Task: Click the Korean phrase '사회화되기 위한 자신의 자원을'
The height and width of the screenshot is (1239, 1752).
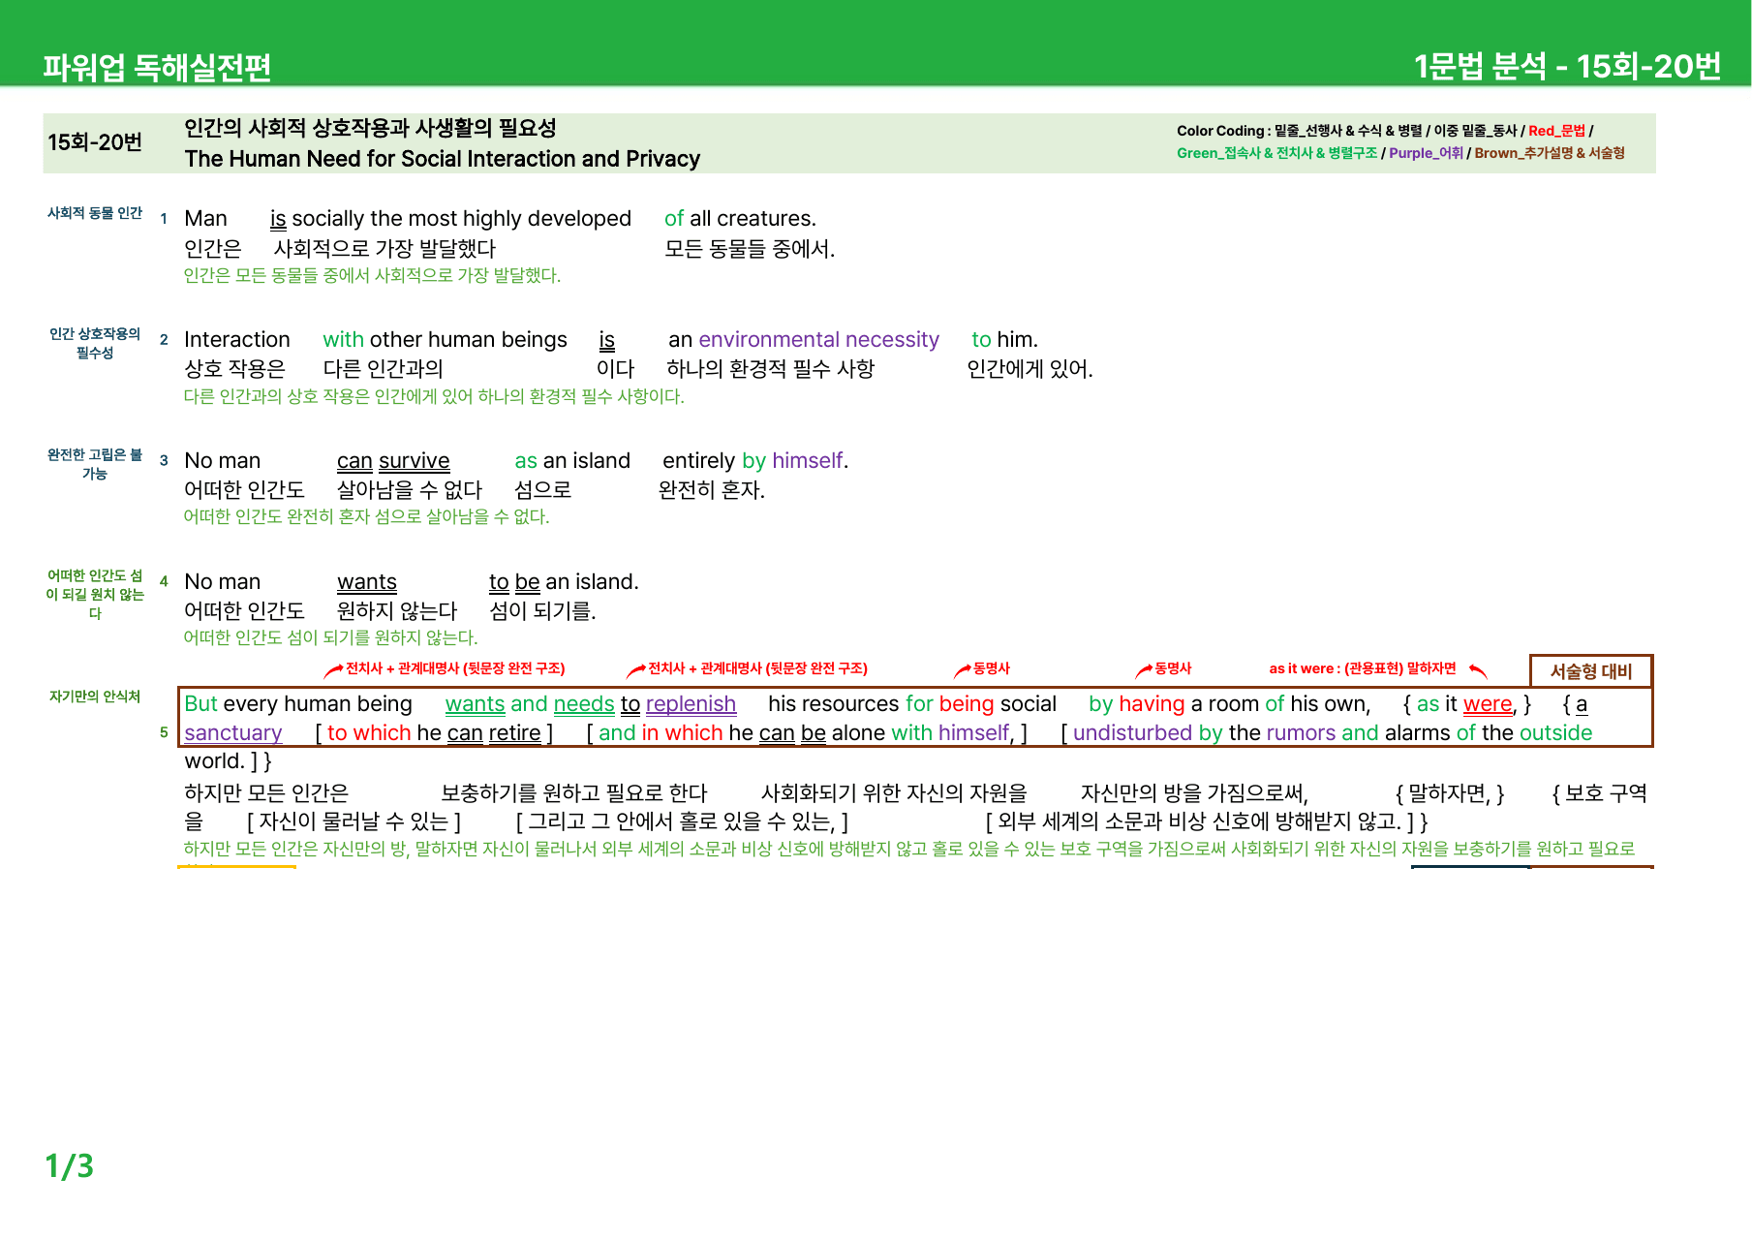Action: (894, 793)
